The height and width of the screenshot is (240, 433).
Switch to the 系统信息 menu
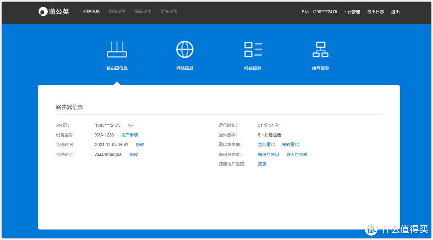(x=91, y=12)
